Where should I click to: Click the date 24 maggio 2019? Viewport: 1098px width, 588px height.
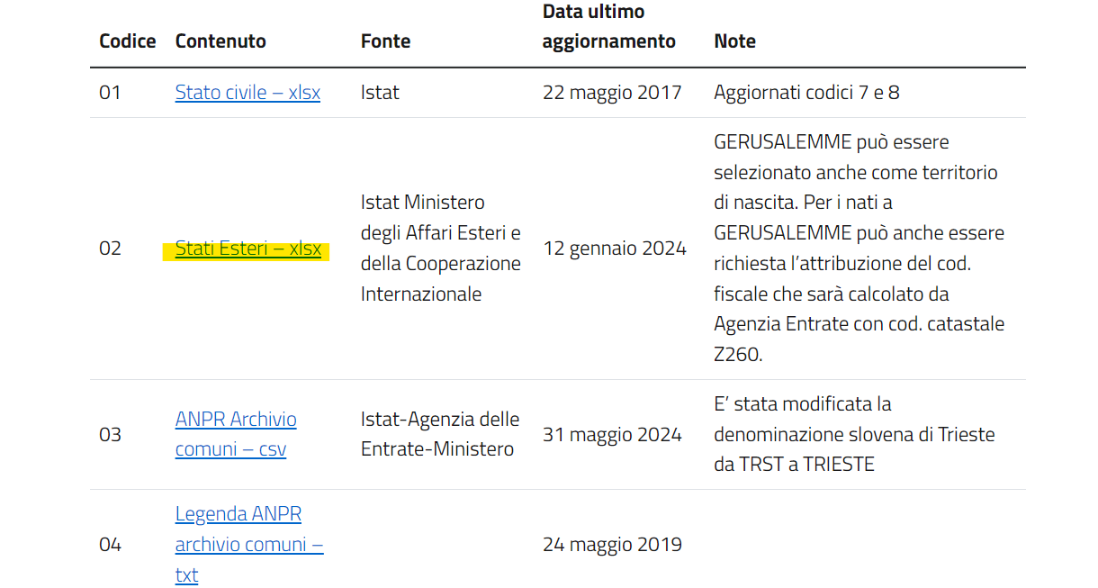(x=612, y=545)
